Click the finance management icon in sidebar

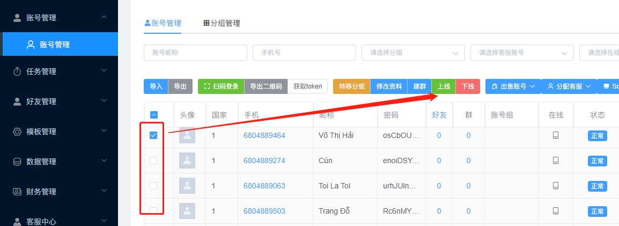(x=17, y=192)
